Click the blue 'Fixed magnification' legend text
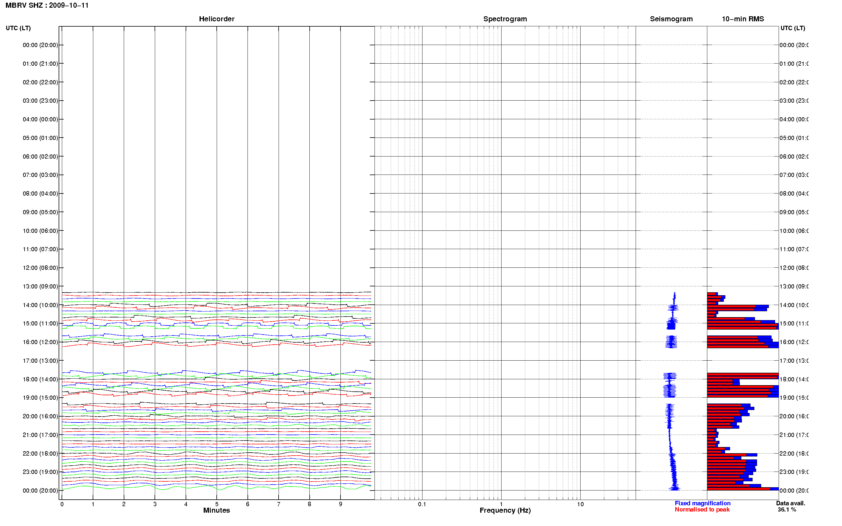The image size is (842, 526). coord(703,504)
